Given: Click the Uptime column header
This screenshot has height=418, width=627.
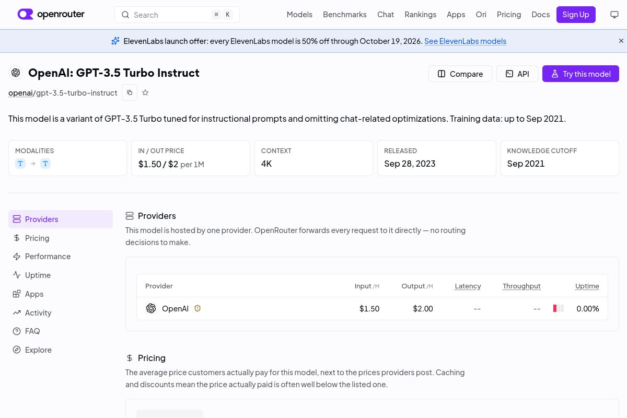Looking at the screenshot, I should [587, 286].
